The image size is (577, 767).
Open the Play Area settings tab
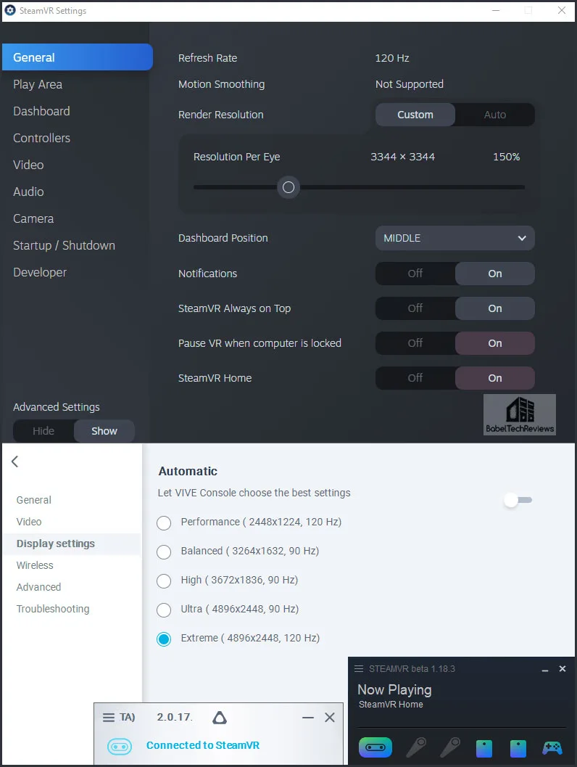pos(38,84)
